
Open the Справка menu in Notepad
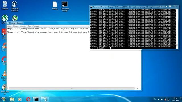coord(36,26)
